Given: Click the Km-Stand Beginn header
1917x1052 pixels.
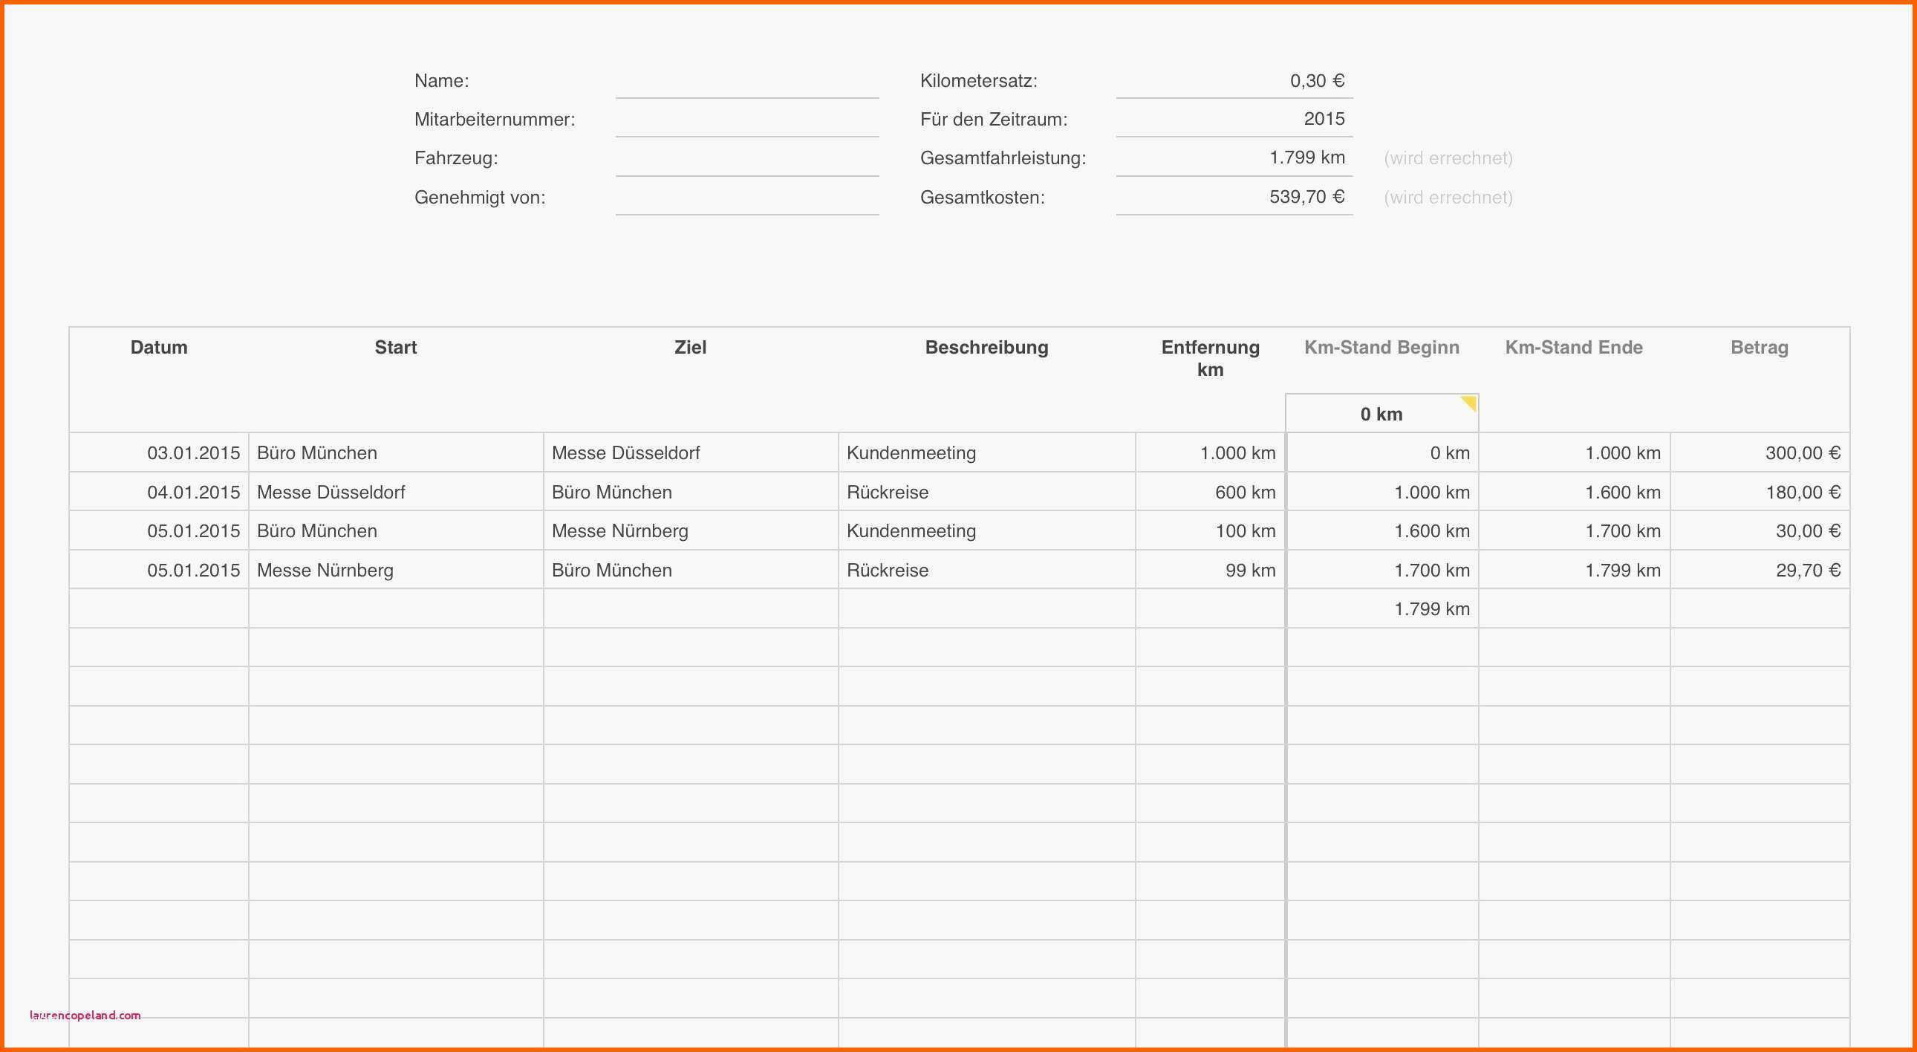Looking at the screenshot, I should (x=1382, y=347).
